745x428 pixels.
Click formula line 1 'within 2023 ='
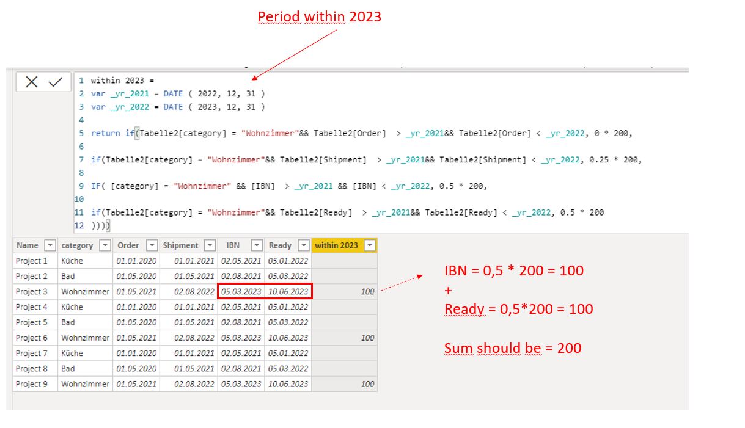click(x=123, y=80)
